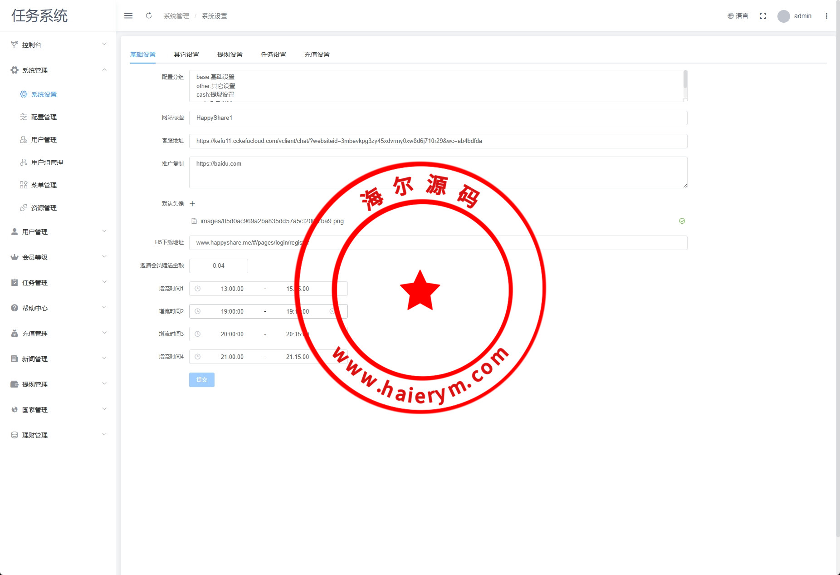Collapse the 系统管理 sidebar section

pyautogui.click(x=58, y=70)
